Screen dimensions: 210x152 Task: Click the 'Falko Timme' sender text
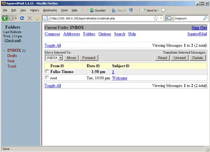(62, 72)
